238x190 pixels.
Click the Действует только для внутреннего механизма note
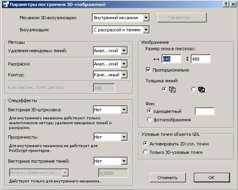coord(55,181)
